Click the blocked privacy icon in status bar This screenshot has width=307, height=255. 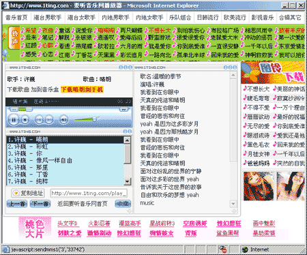[223, 250]
